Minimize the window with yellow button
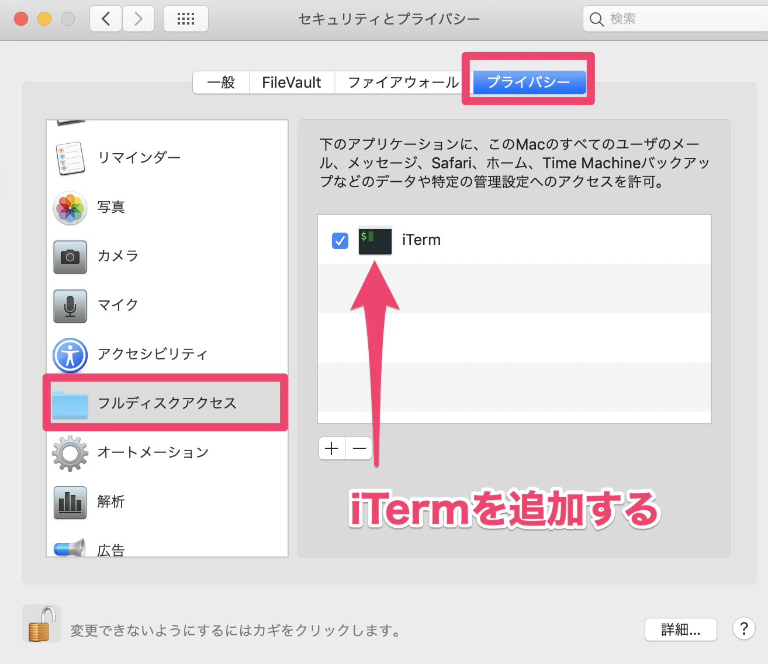This screenshot has width=768, height=664. [x=44, y=19]
